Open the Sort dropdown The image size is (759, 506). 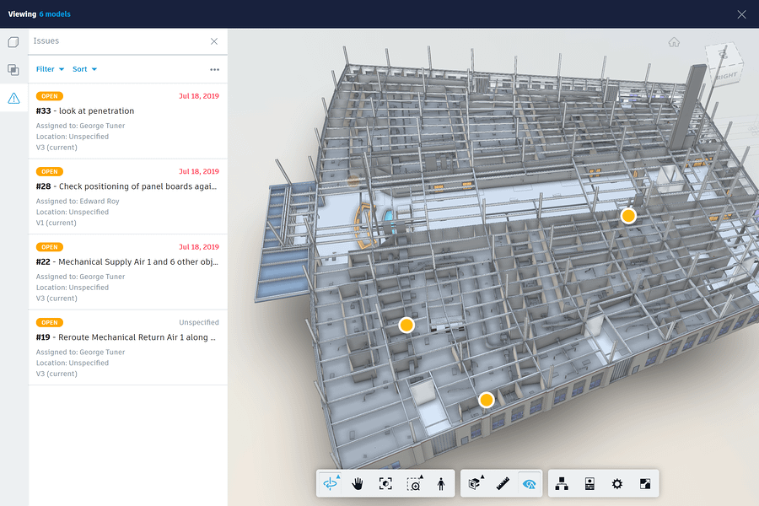(84, 69)
